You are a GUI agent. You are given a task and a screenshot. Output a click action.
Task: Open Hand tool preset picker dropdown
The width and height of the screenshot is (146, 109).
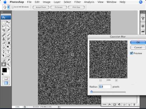click(x=8, y=7)
